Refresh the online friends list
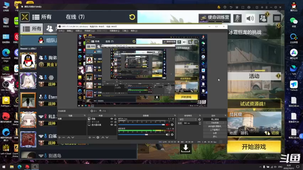Image resolution: width=303 pixels, height=170 pixels. coord(132,17)
